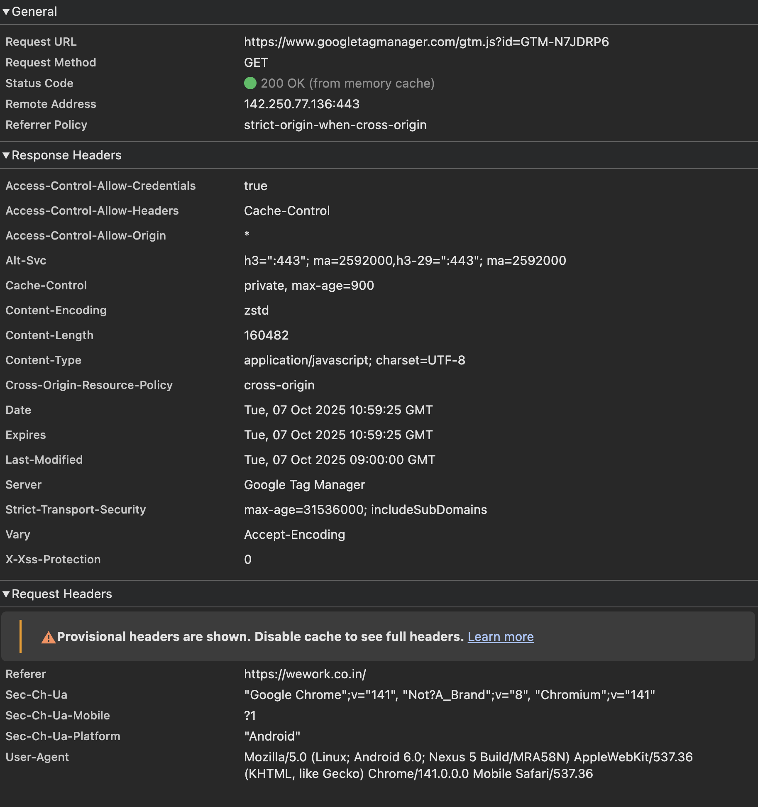This screenshot has width=758, height=807.
Task: Click the Alt-Svc header value
Action: click(405, 261)
